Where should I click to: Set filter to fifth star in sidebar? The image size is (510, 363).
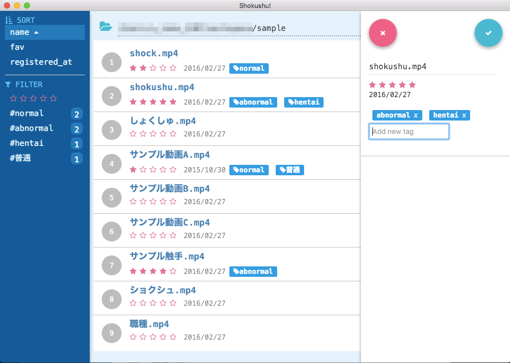click(x=54, y=98)
